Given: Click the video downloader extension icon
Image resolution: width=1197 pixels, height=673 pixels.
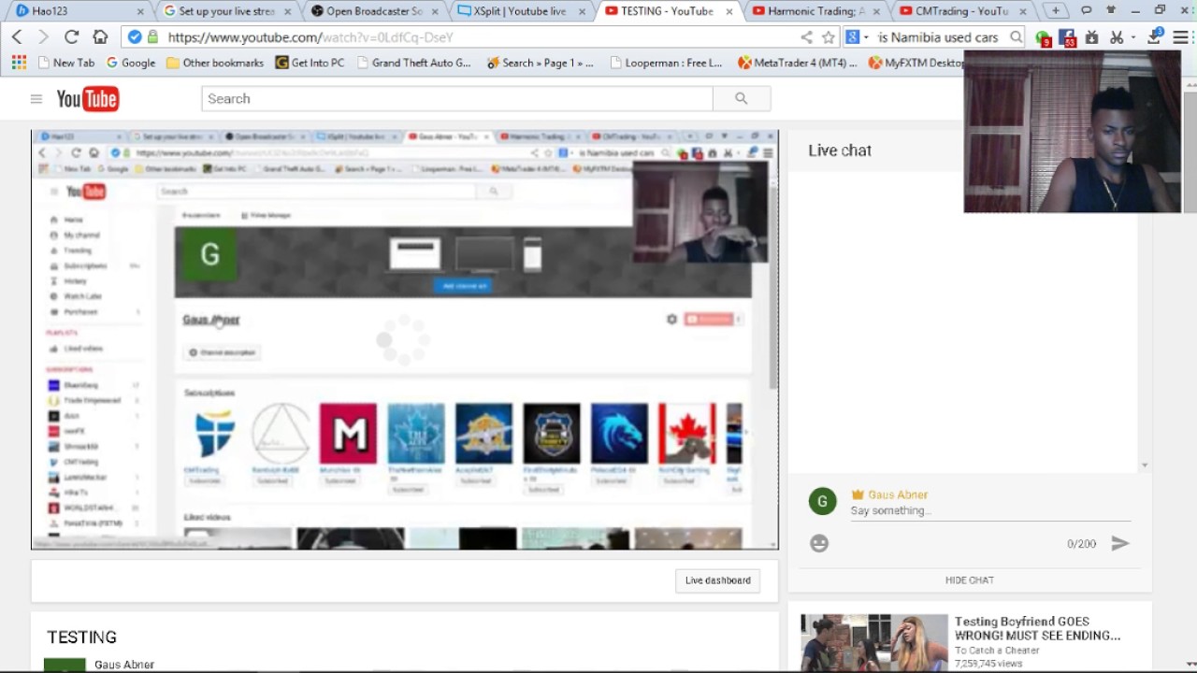Looking at the screenshot, I should point(1091,37).
